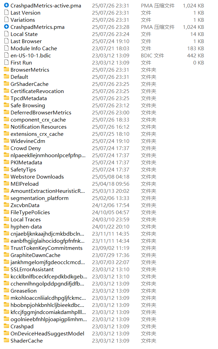Image resolution: width=218 pixels, height=349 pixels.
Task: Select the Webstore Downloads folder
Action: coord(37,177)
